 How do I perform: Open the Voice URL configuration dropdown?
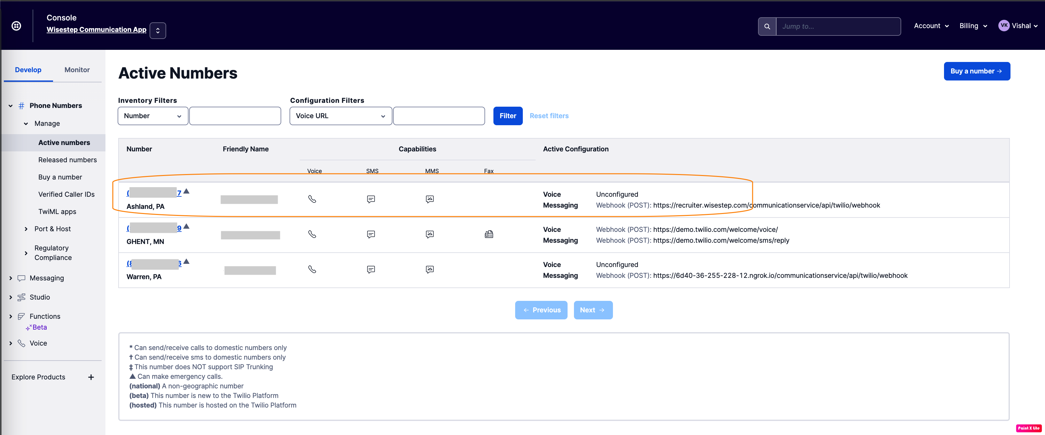(x=340, y=116)
